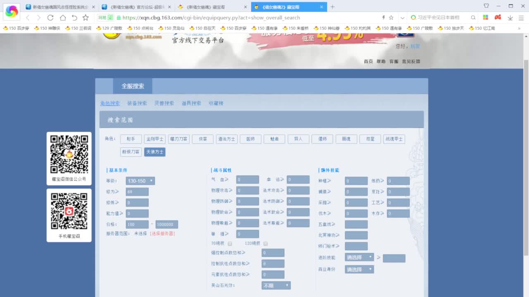The height and width of the screenshot is (297, 529).
Task: Click the minimum price input showing 100
Action: [x=136, y=224]
